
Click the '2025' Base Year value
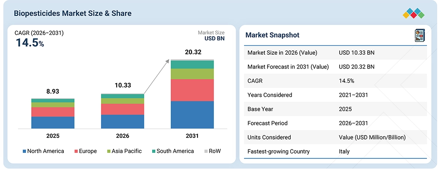click(345, 109)
